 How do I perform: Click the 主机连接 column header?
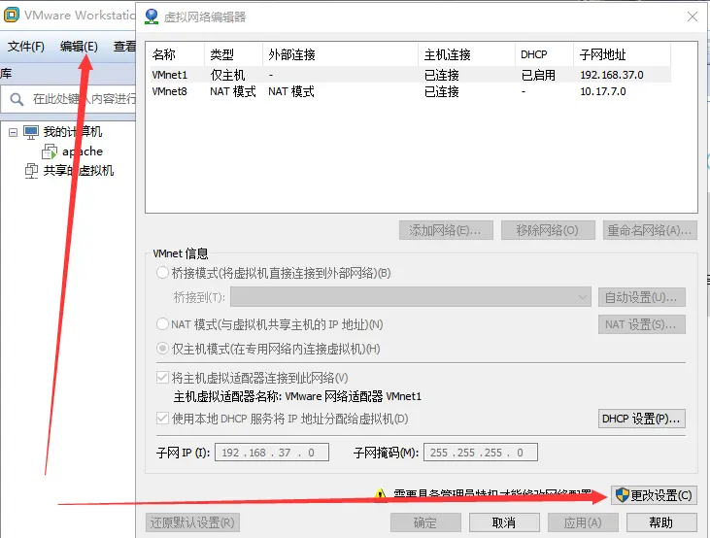[448, 54]
